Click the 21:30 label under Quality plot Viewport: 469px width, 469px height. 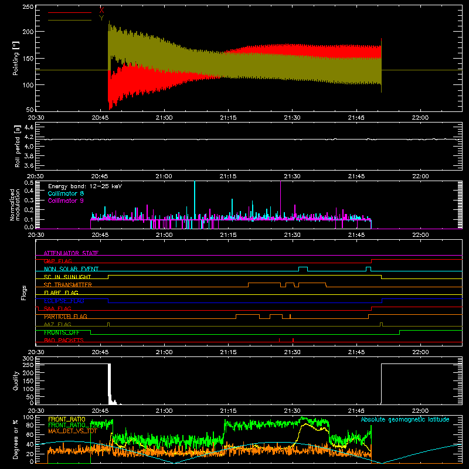292,411
